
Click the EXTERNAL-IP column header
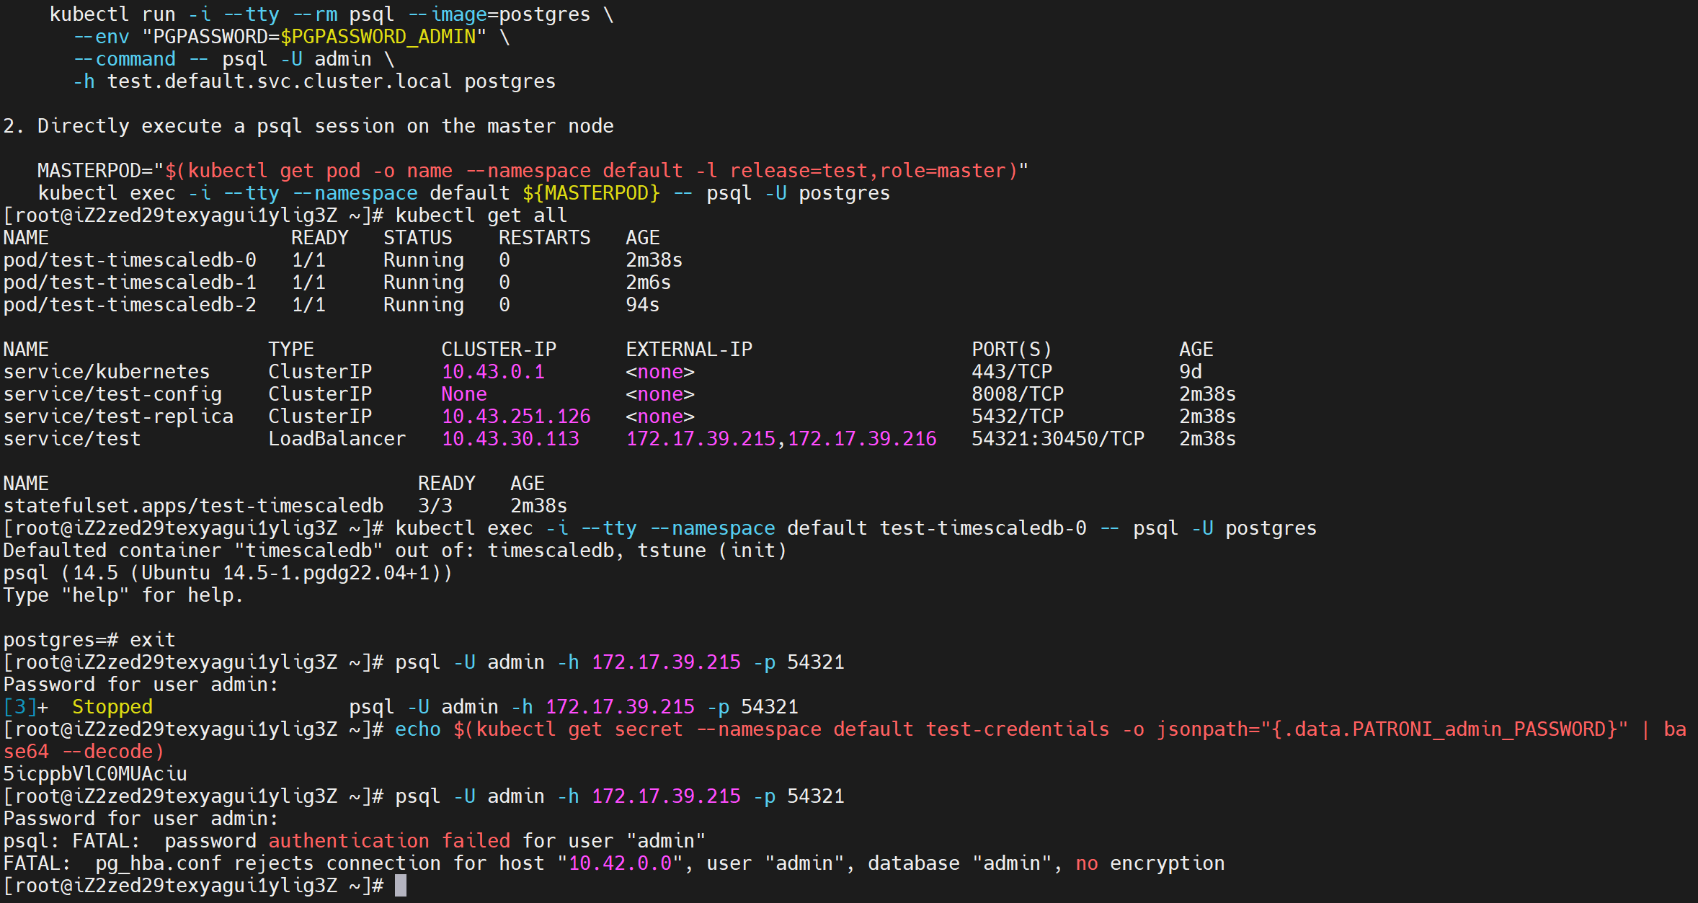click(688, 350)
